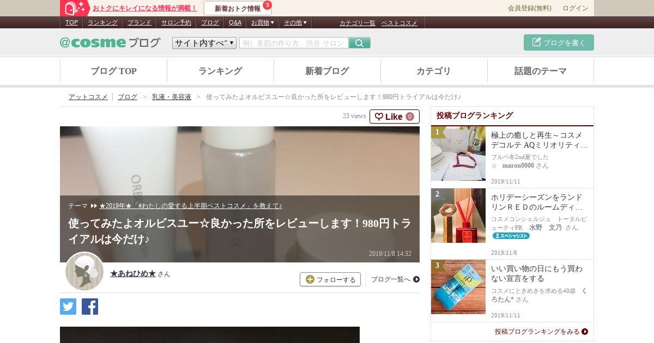Switch to 新着ブログ tab

coord(327,71)
